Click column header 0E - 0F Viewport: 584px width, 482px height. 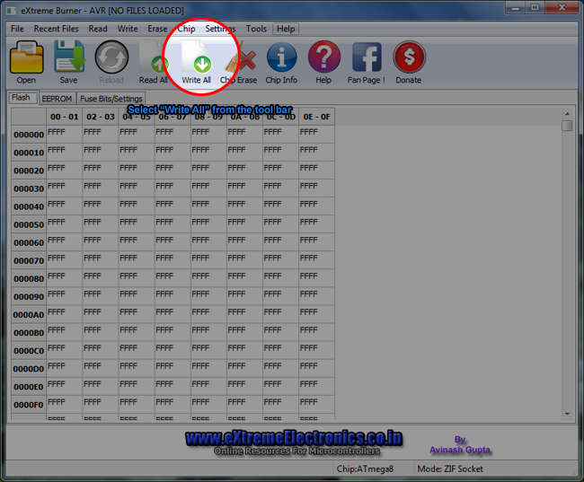(x=316, y=117)
